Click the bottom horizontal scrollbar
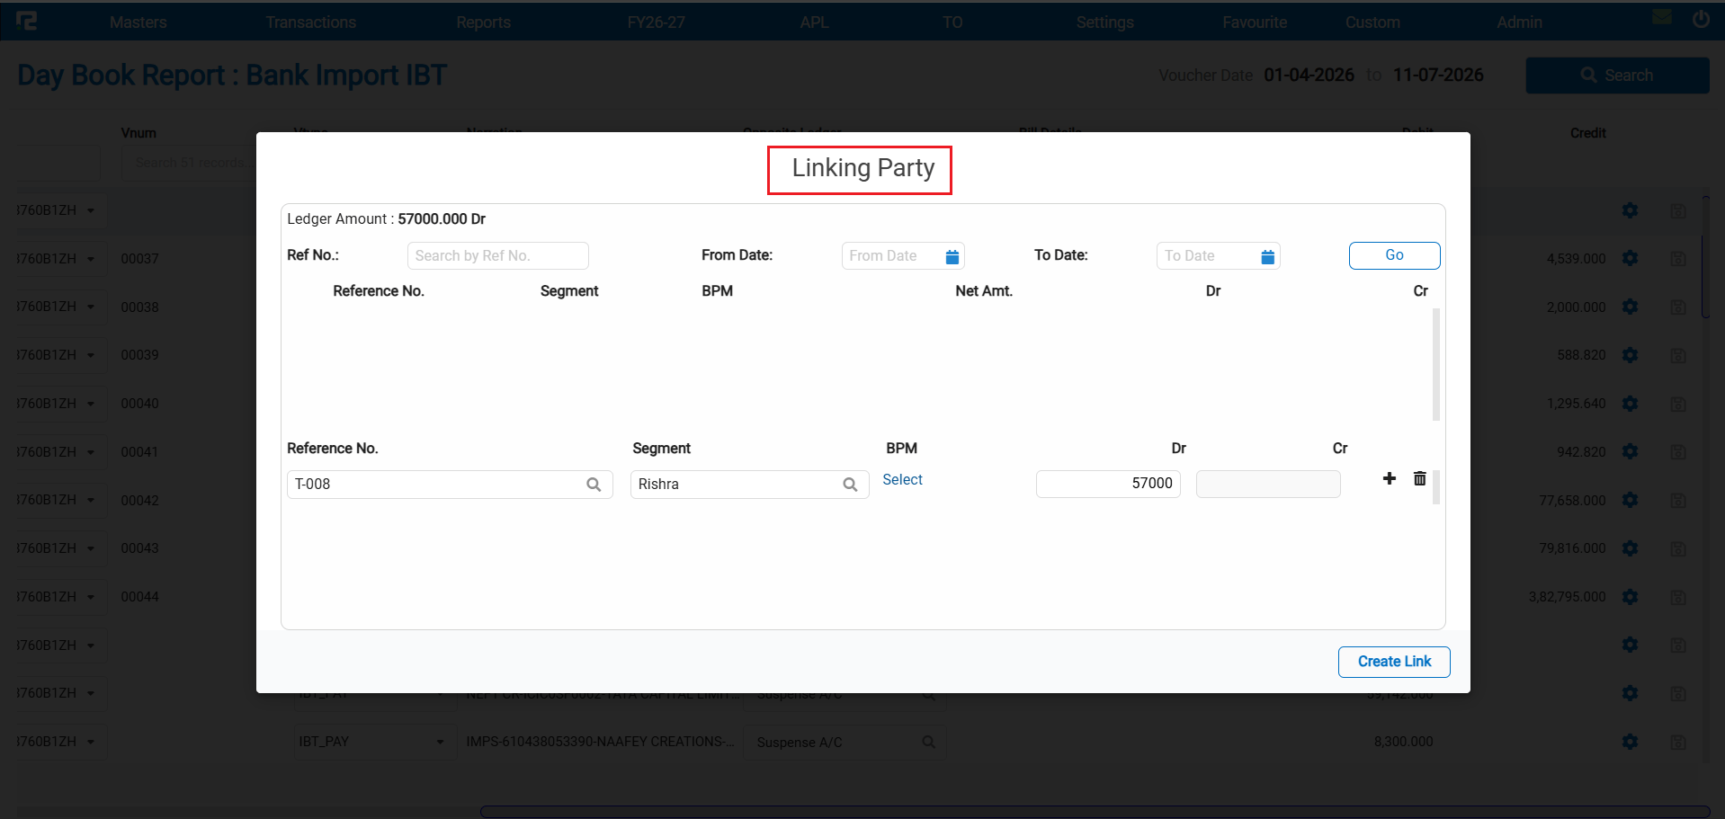Screen dimensions: 1725x819 coord(1095,812)
